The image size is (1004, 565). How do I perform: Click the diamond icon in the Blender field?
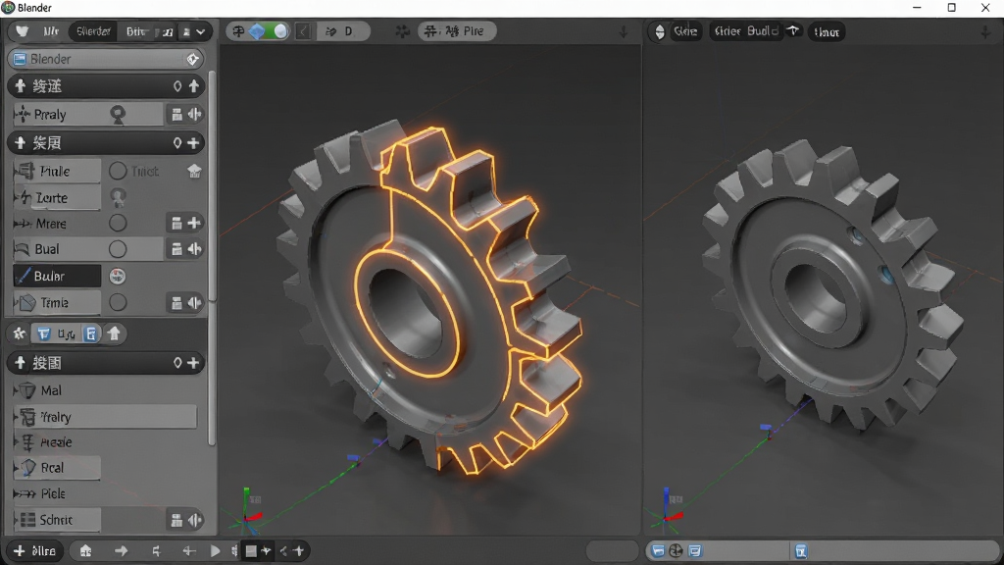pyautogui.click(x=193, y=59)
